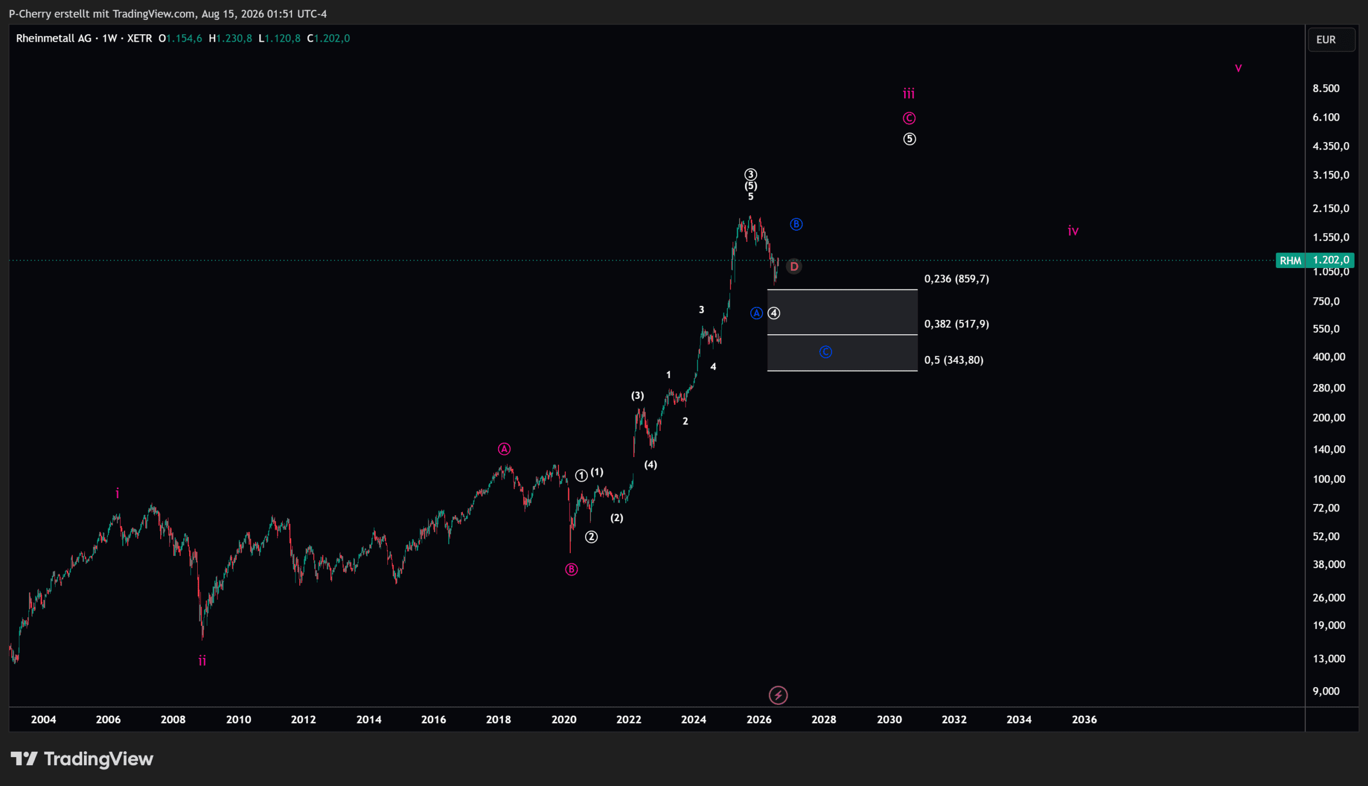The image size is (1368, 786).
Task: Click 2034 on the time axis
Action: [1019, 720]
